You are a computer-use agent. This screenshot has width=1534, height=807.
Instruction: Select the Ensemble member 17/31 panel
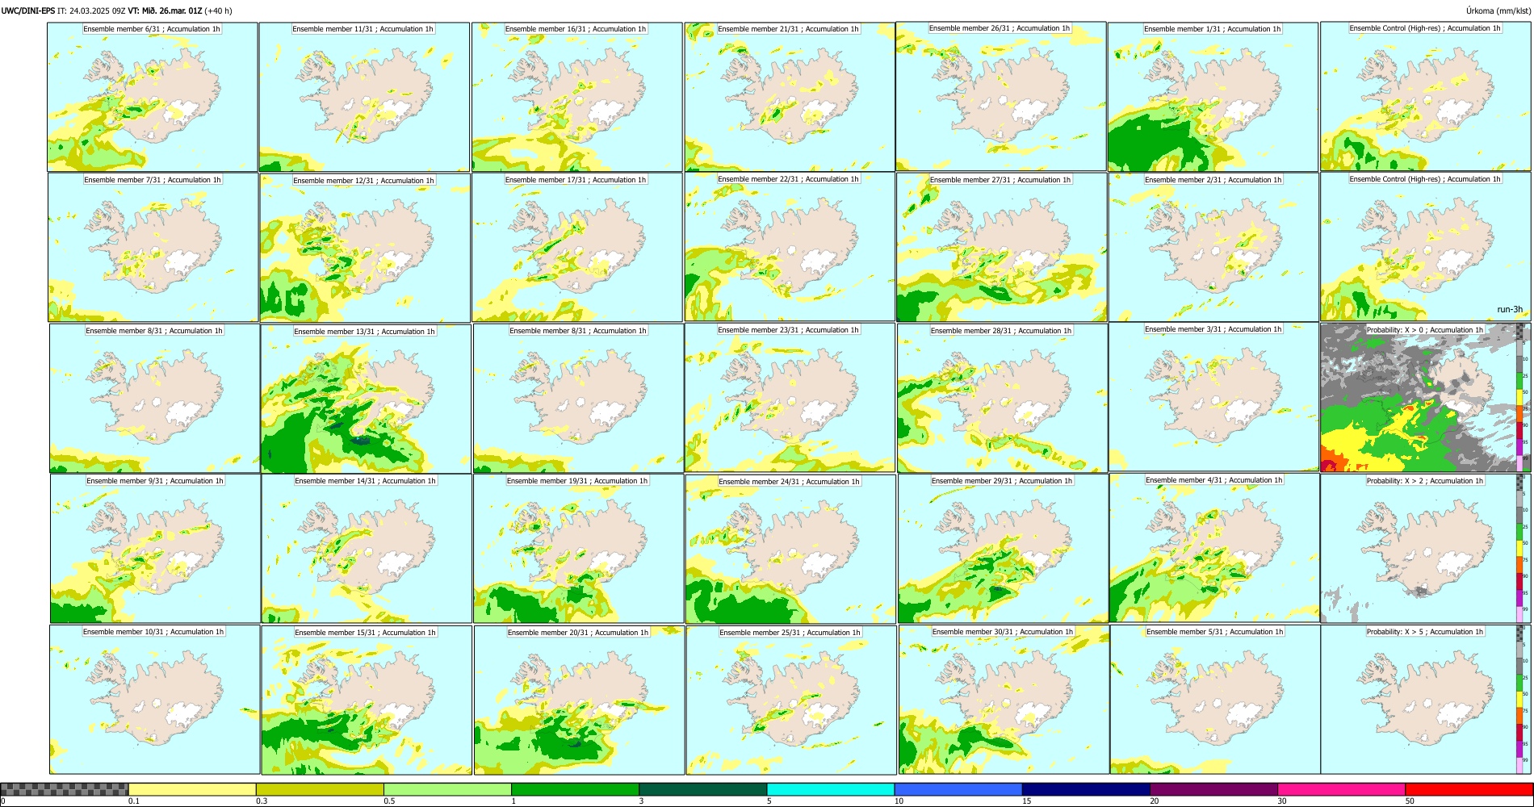[577, 248]
